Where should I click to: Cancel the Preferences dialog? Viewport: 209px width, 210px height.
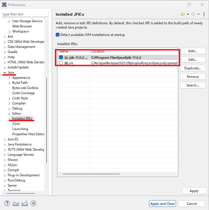coord(192,204)
